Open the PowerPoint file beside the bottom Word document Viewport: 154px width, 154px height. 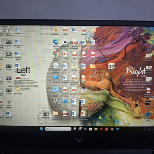(83, 113)
